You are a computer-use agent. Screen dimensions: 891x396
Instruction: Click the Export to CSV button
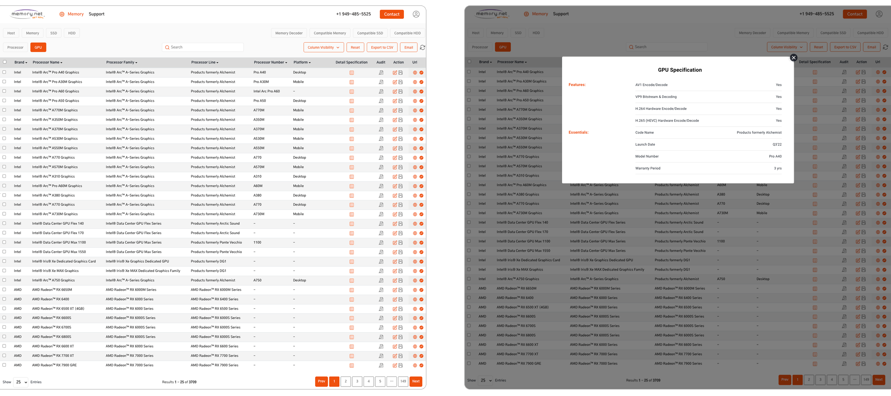tap(382, 47)
